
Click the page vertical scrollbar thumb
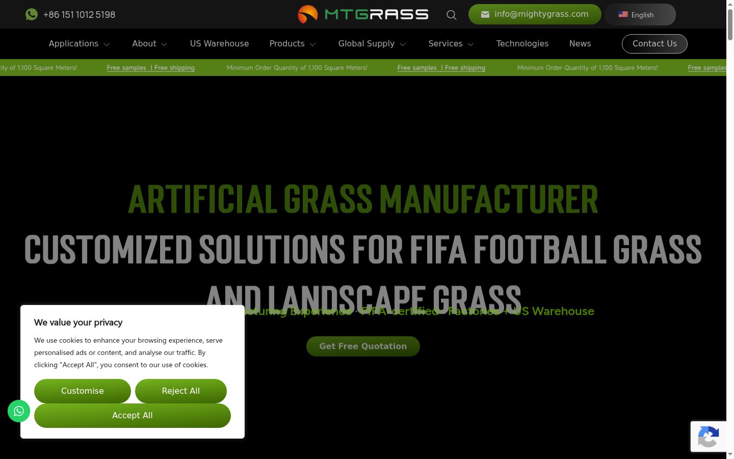pos(730,23)
